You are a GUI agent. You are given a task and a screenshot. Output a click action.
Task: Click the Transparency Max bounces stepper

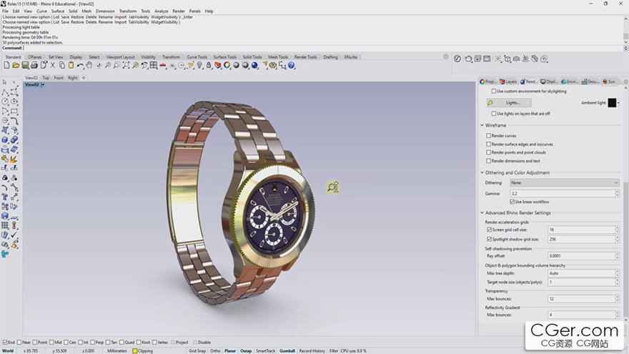pos(617,299)
